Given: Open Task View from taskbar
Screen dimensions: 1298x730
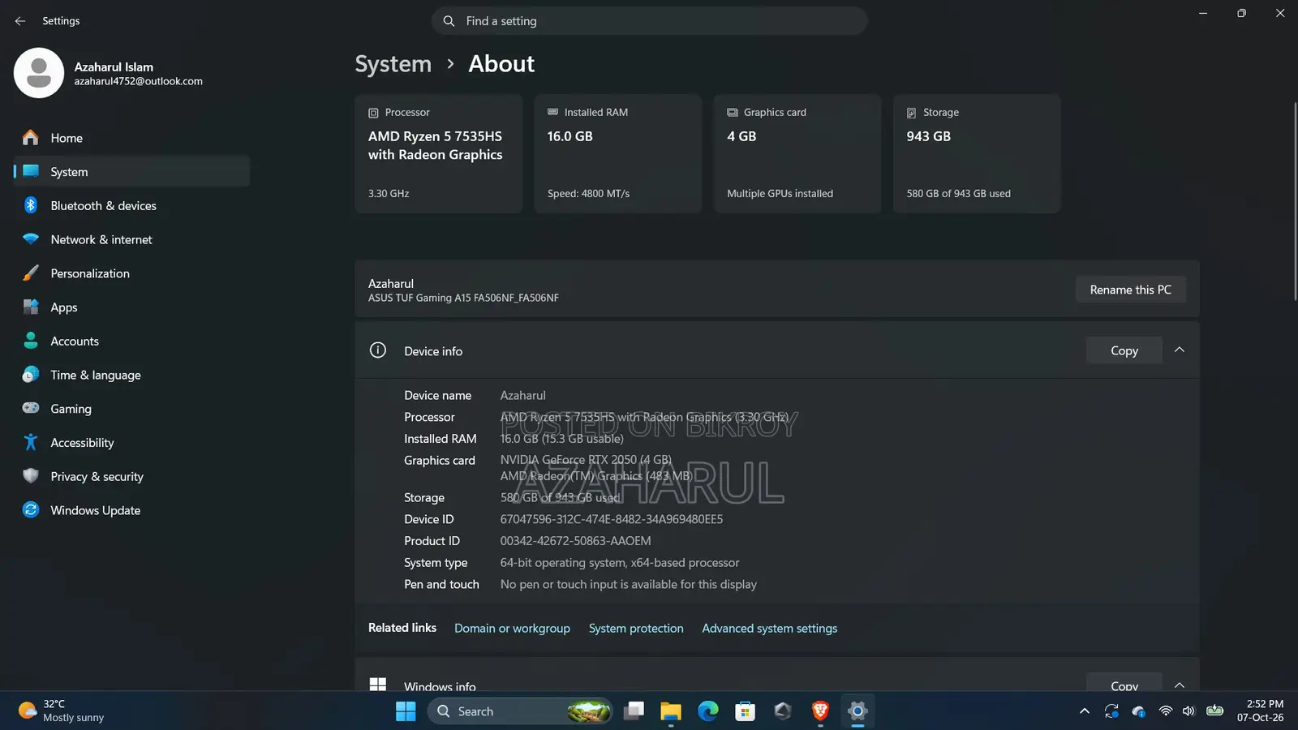Looking at the screenshot, I should click(x=634, y=711).
